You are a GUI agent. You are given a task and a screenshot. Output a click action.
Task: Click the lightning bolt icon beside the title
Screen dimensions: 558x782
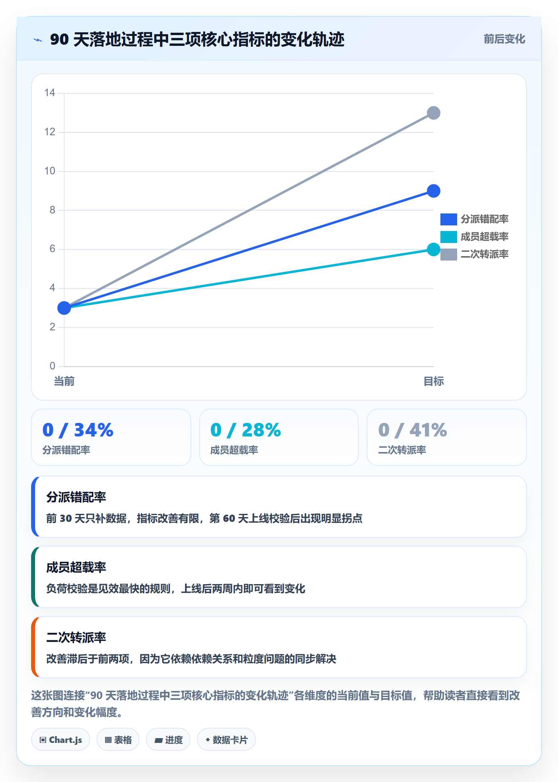click(x=38, y=40)
